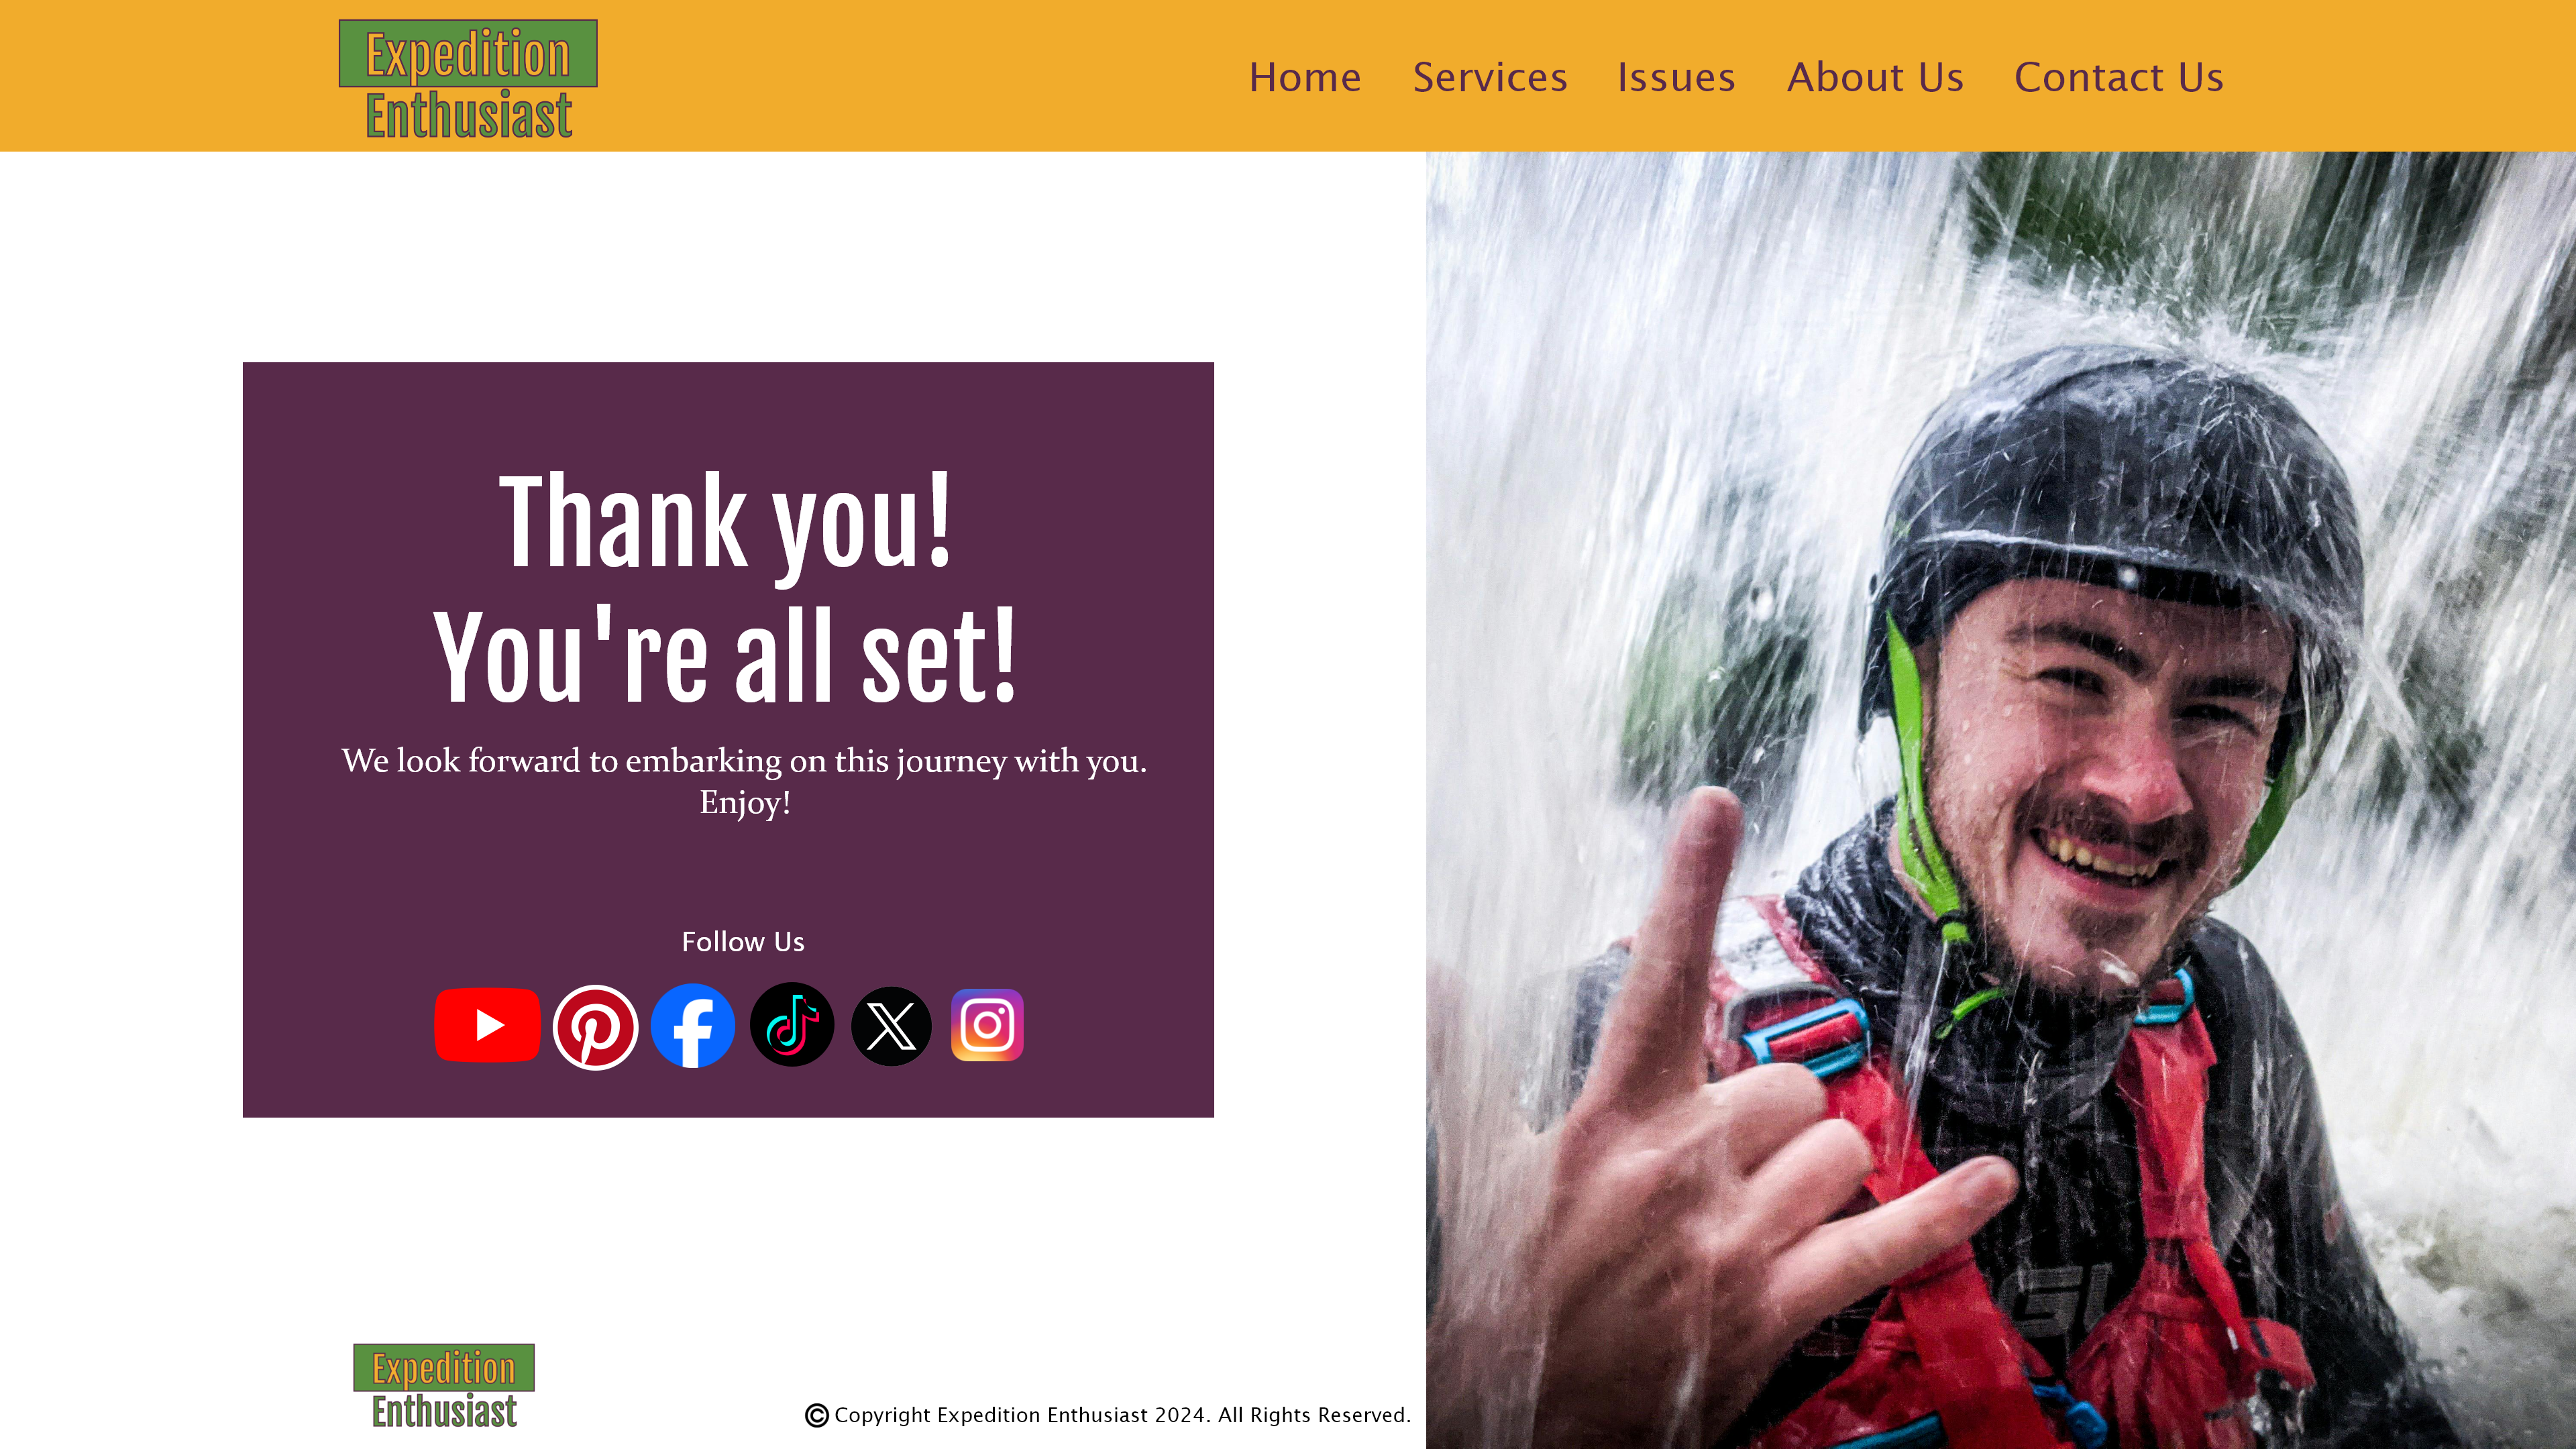The width and height of the screenshot is (2576, 1449).
Task: Open the Facebook social icon
Action: click(x=693, y=1026)
